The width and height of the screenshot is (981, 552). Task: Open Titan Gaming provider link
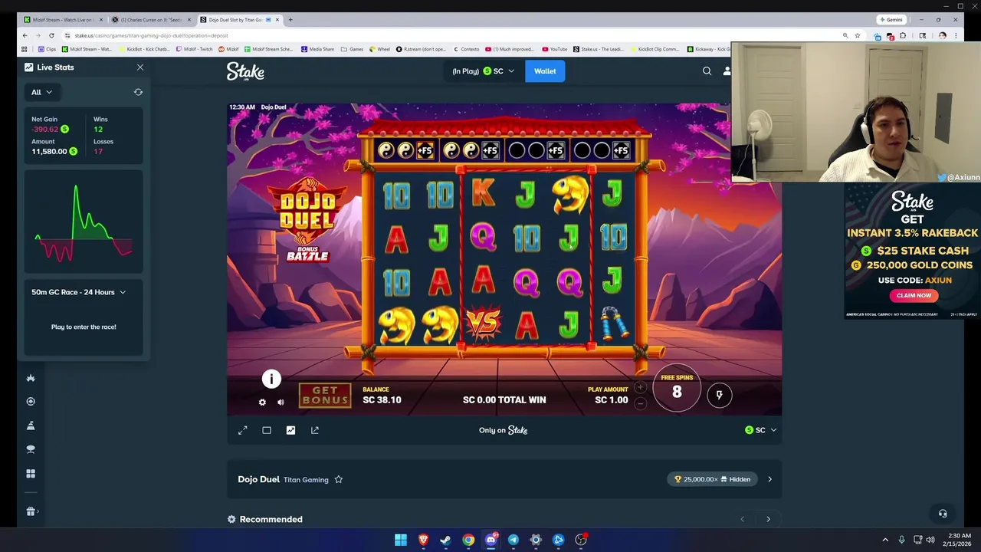(x=306, y=480)
